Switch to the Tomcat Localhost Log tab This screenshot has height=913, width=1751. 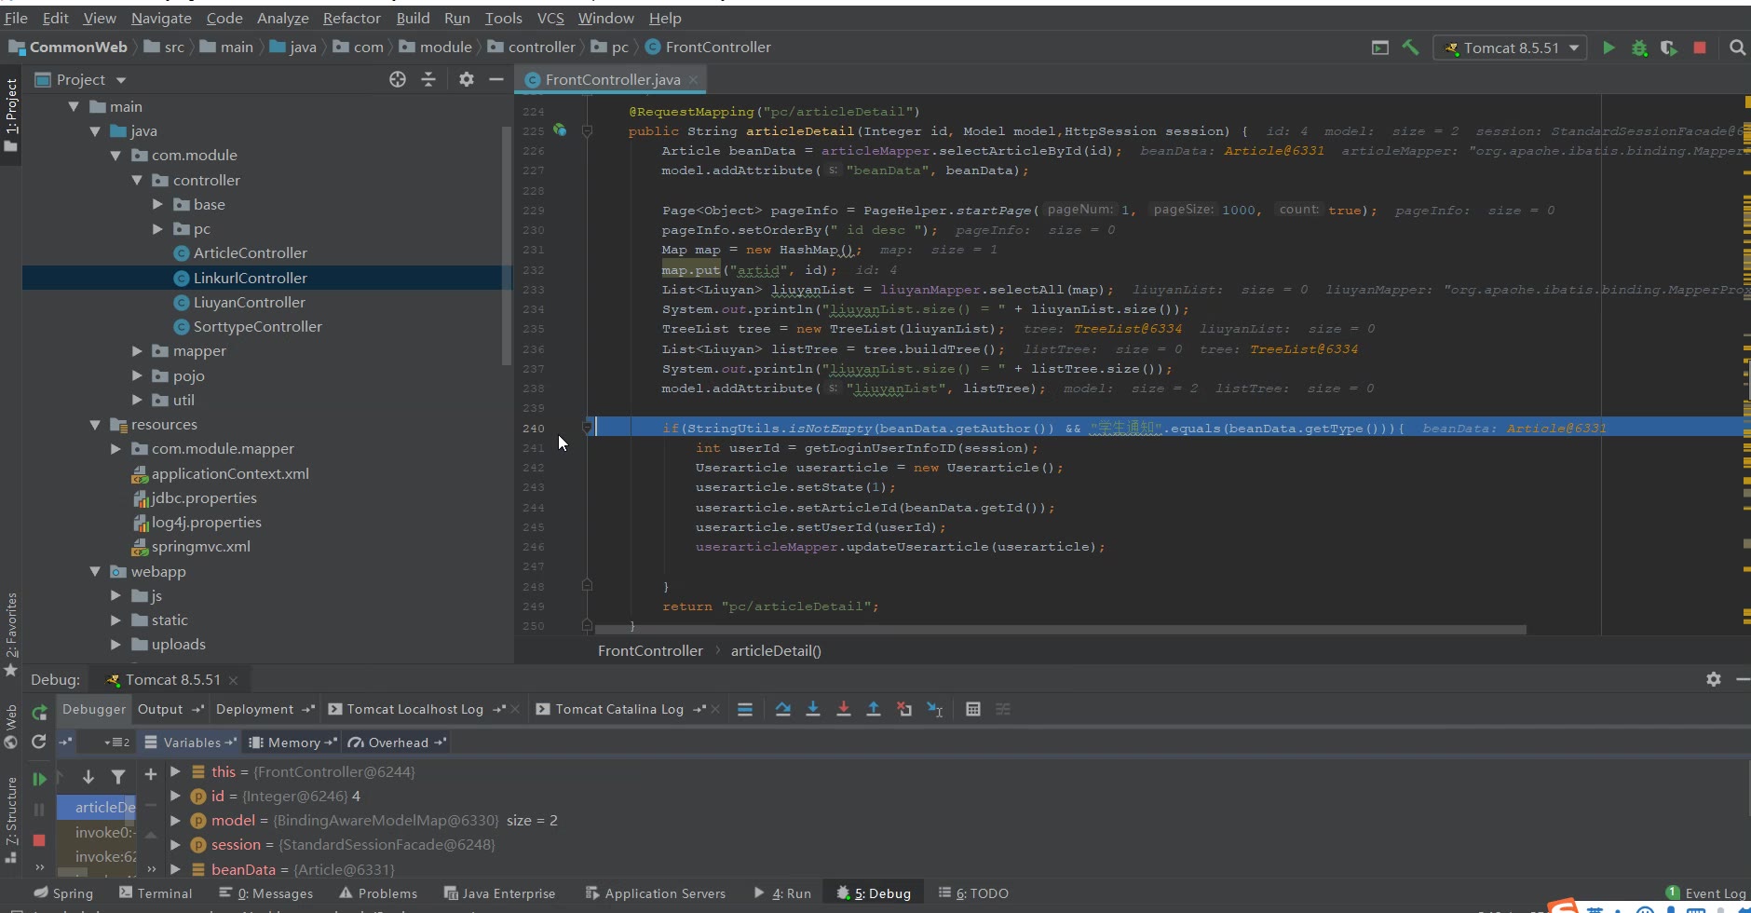[x=414, y=709]
